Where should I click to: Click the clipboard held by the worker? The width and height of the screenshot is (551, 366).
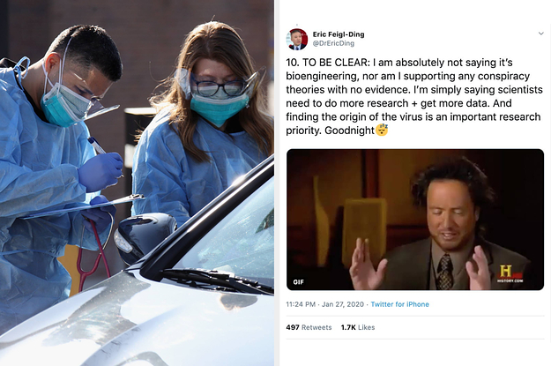click(83, 207)
